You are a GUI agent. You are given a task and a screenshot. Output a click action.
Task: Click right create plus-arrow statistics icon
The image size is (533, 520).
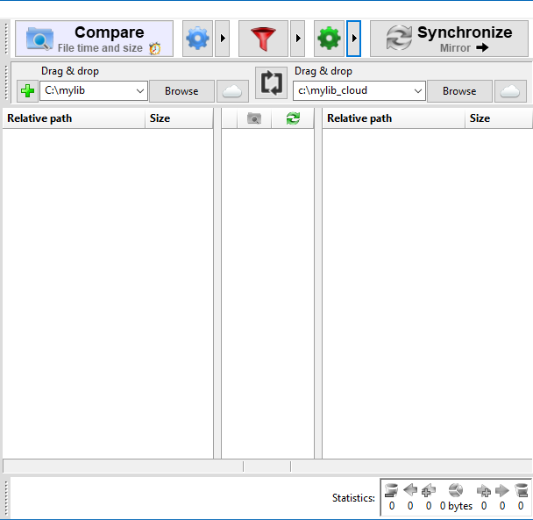coord(484,490)
